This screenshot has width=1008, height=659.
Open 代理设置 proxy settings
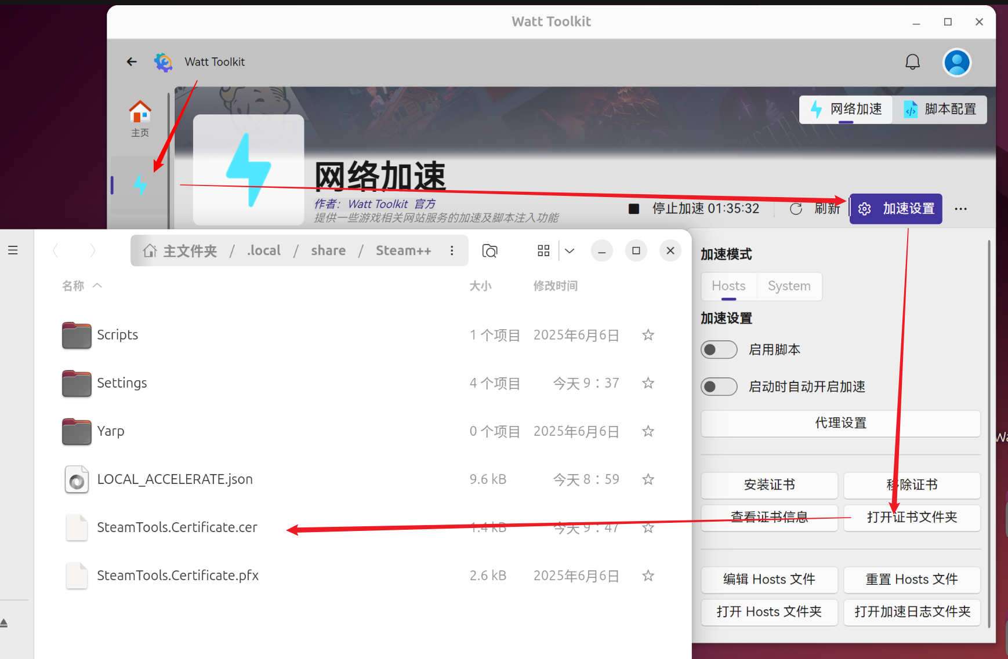coord(840,423)
